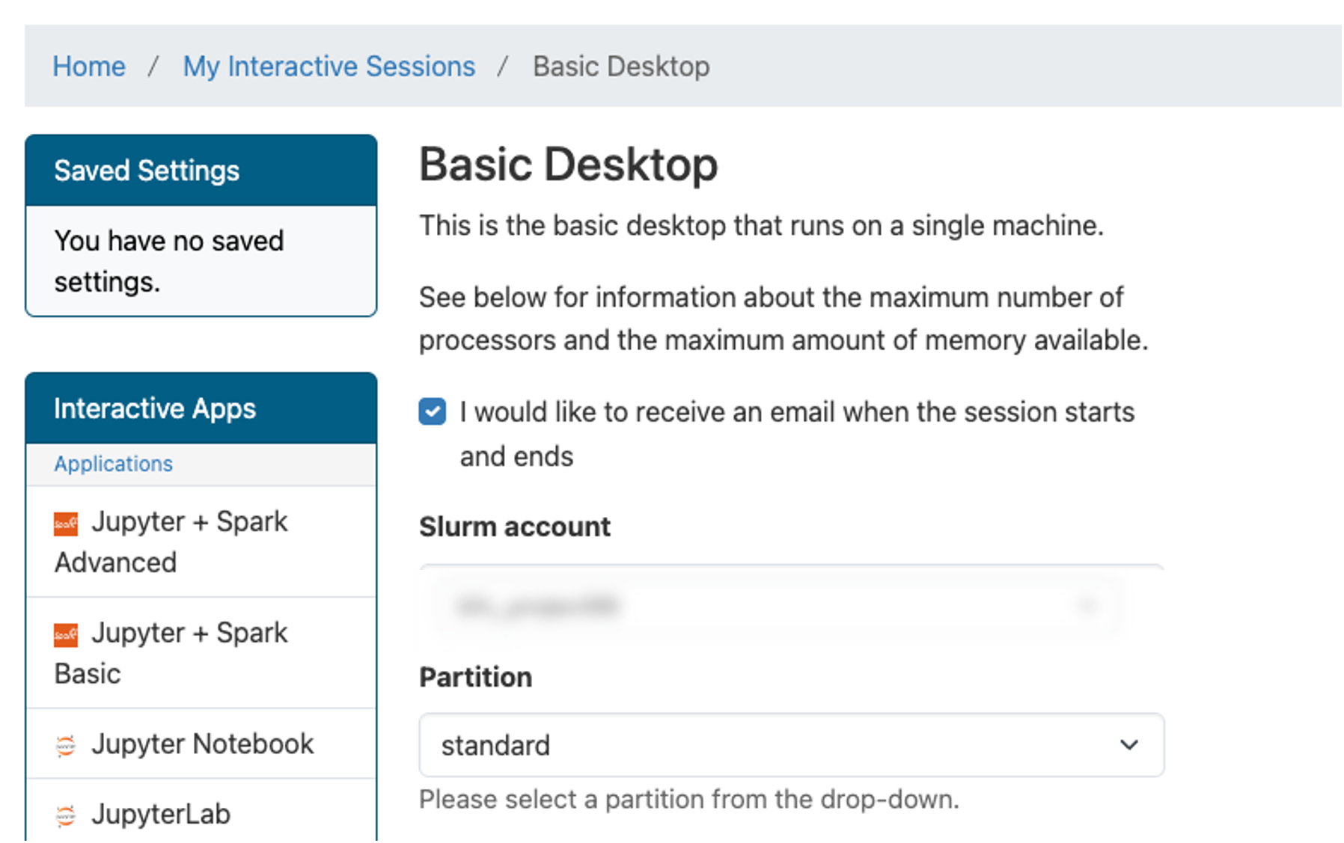1344x843 pixels.
Task: Click the Spark icon beside Jupyter + Spark Advanced
Action: coord(66,524)
